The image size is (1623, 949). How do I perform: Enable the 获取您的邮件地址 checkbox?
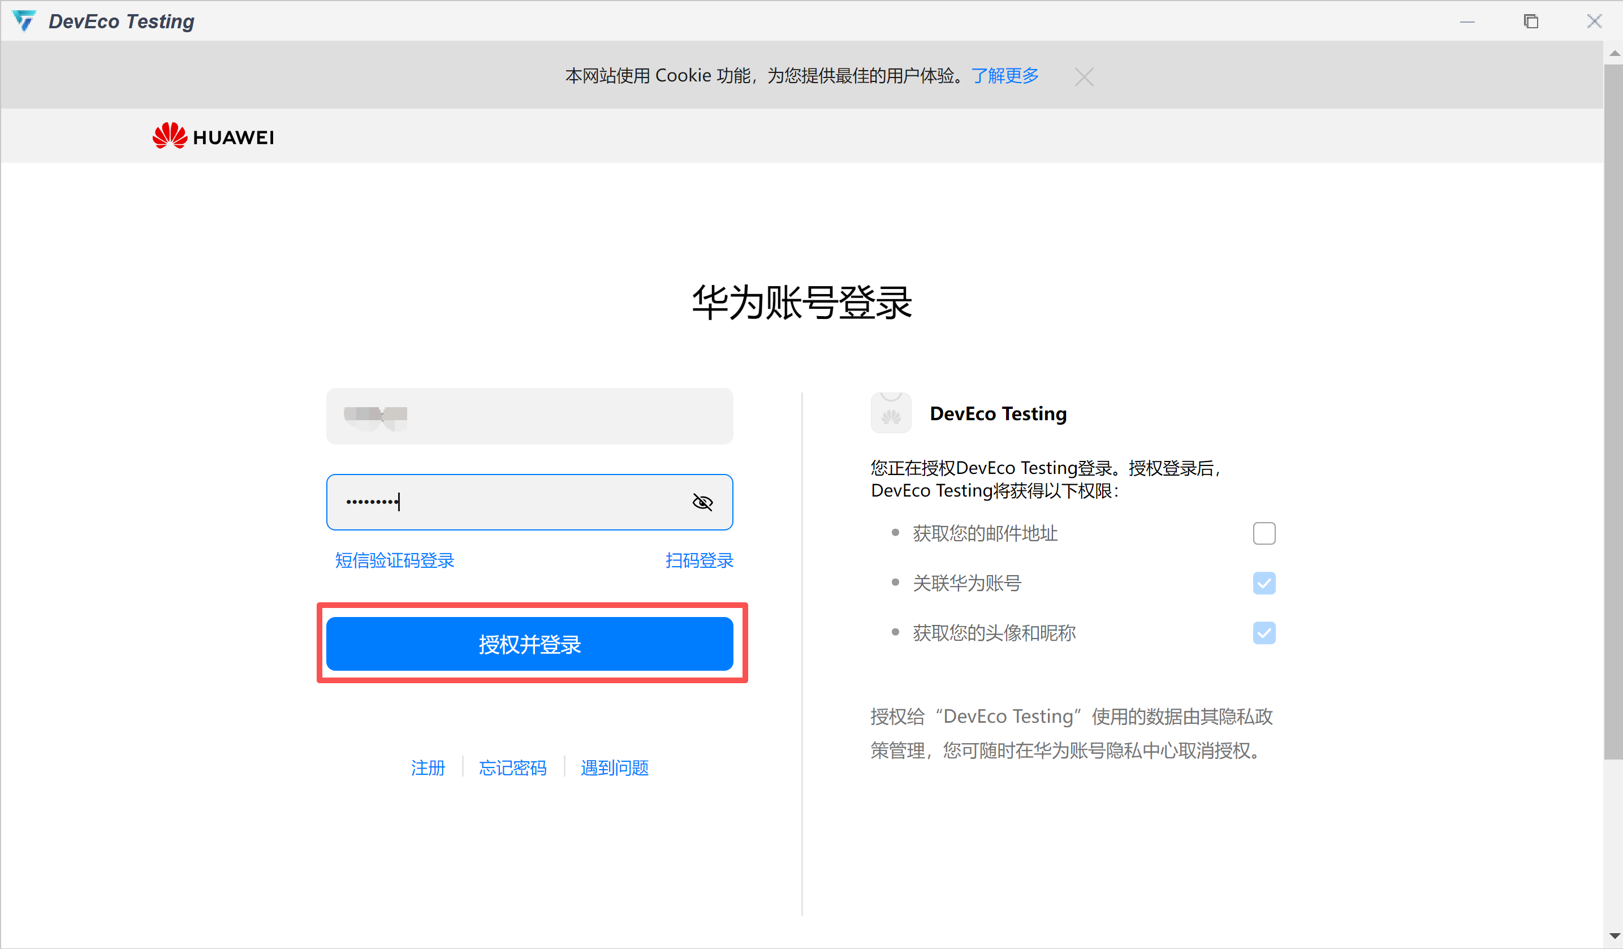(x=1263, y=533)
